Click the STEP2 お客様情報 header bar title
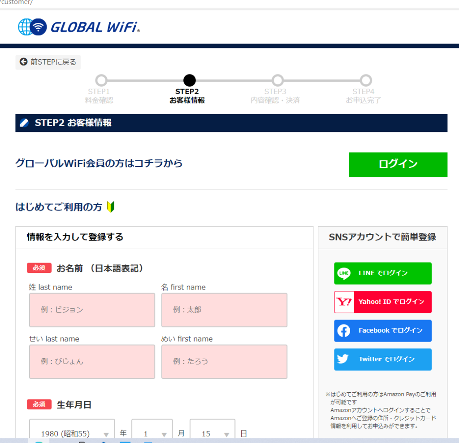Screen dimensions: 459x443 click(73, 123)
